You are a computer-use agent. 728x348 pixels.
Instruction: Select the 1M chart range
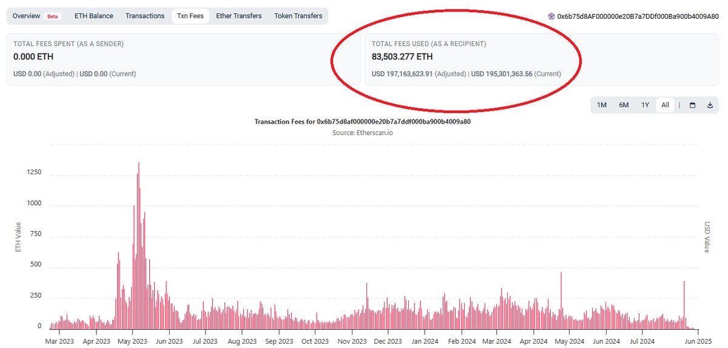pyautogui.click(x=602, y=105)
